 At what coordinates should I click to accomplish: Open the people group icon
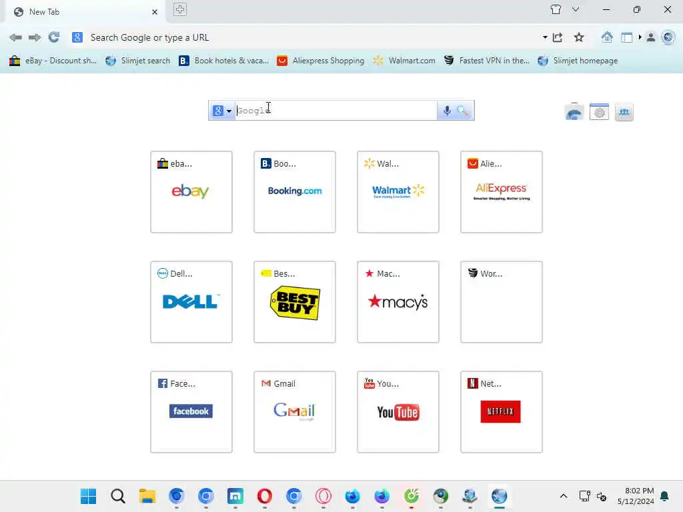[x=624, y=112]
